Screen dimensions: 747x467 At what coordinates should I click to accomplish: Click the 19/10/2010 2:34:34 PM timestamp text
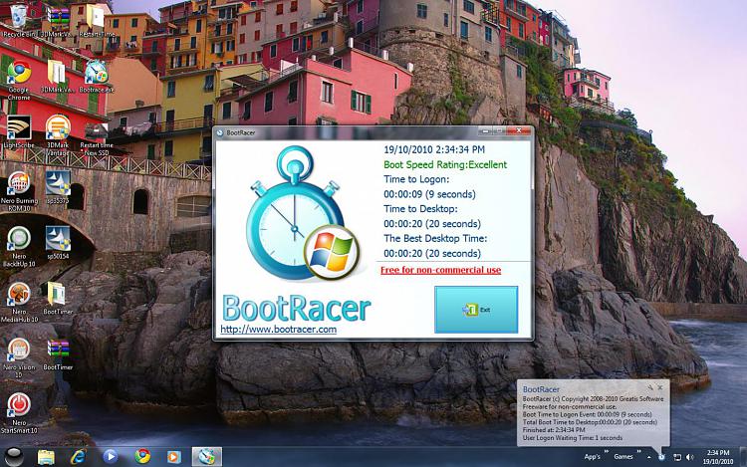point(434,149)
